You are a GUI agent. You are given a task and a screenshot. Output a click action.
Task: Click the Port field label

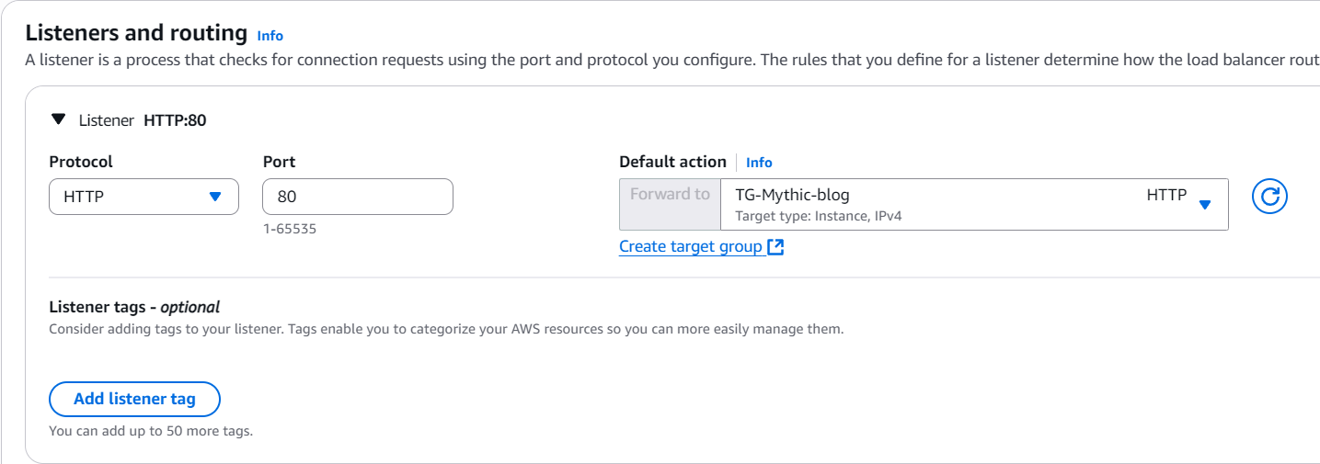[x=279, y=162]
